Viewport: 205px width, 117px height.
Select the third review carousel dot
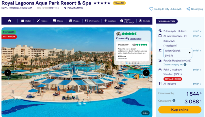132,63
